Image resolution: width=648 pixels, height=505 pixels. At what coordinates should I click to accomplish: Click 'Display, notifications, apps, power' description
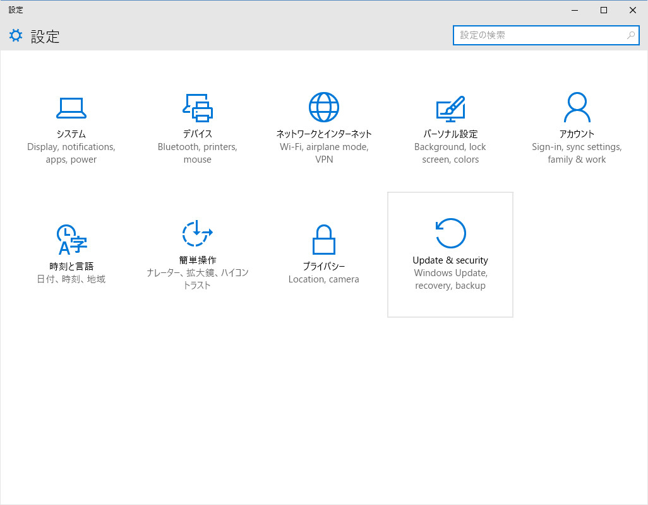pos(71,153)
